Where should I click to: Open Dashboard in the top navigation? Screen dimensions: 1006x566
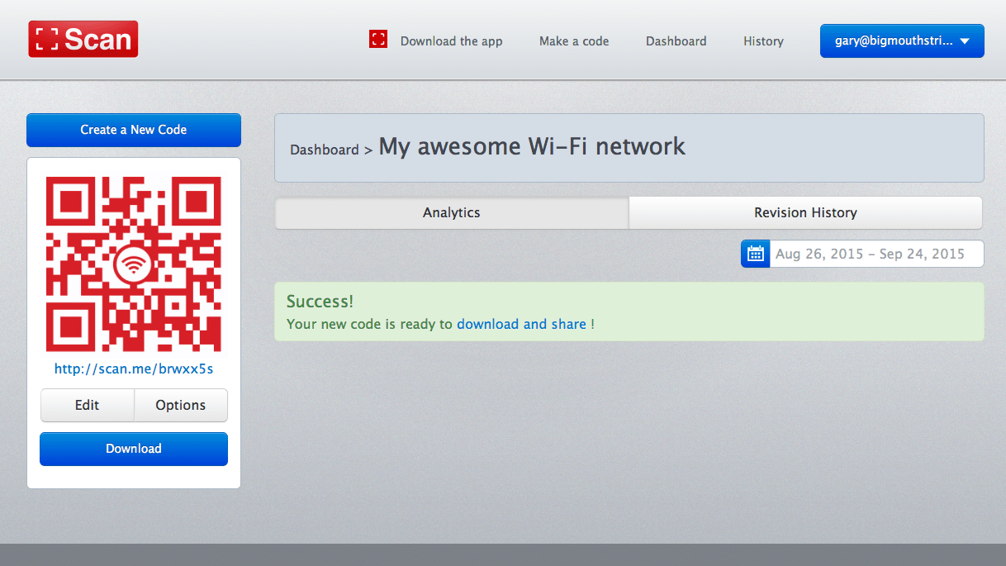(x=676, y=41)
